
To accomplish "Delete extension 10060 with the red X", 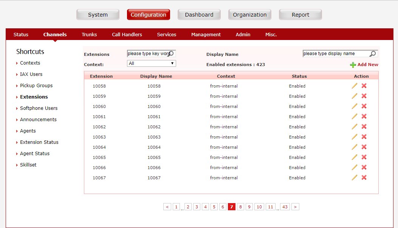I will coord(364,106).
